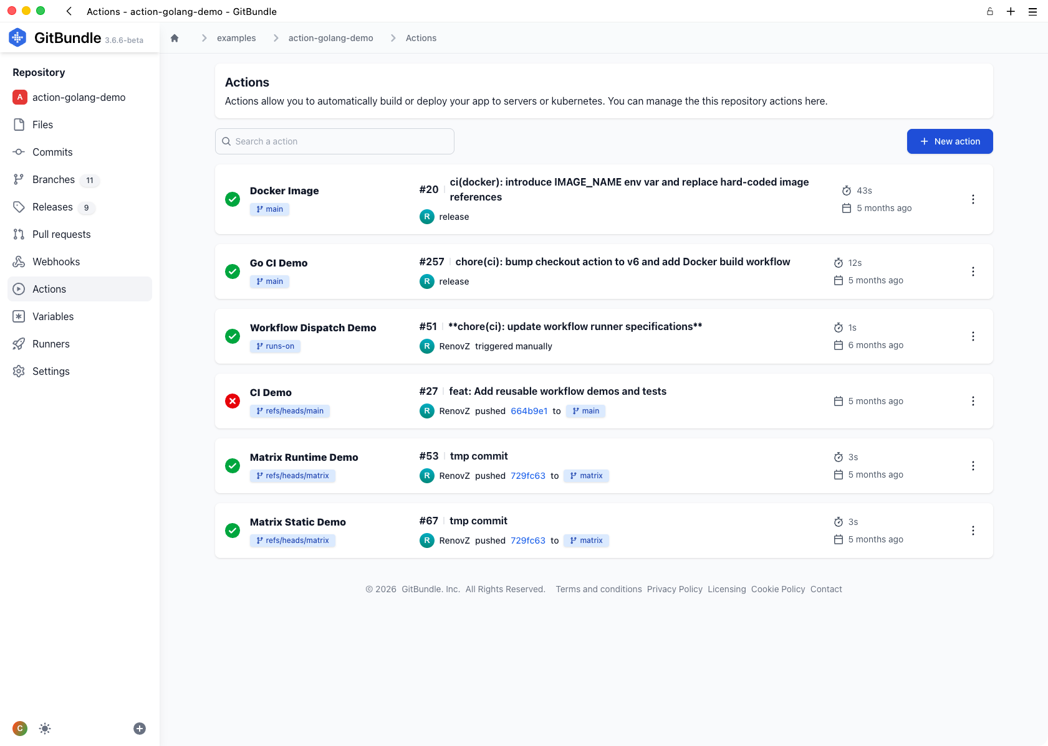Open the hamburger menu in title bar
The height and width of the screenshot is (746, 1048).
pyautogui.click(x=1032, y=11)
